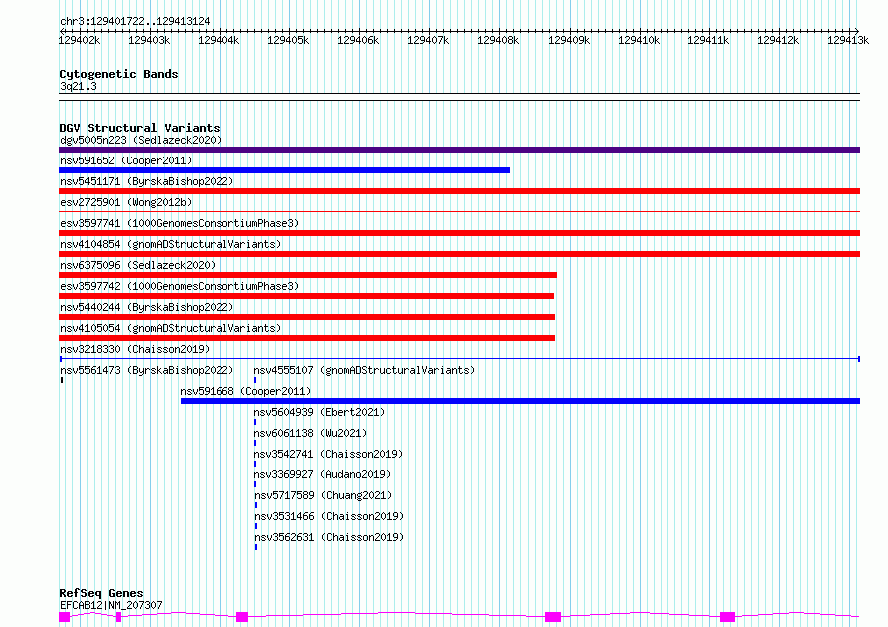Click the 129410k ruler position
The image size is (888, 627).
click(639, 40)
